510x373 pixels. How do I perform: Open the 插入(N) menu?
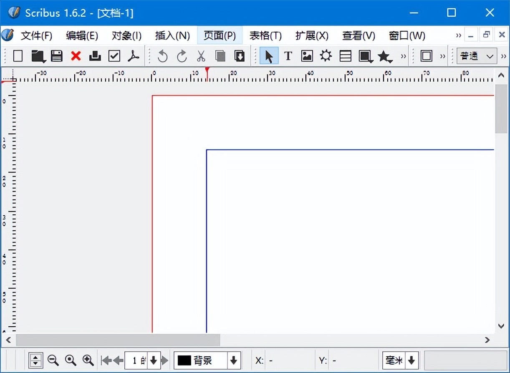click(x=172, y=36)
